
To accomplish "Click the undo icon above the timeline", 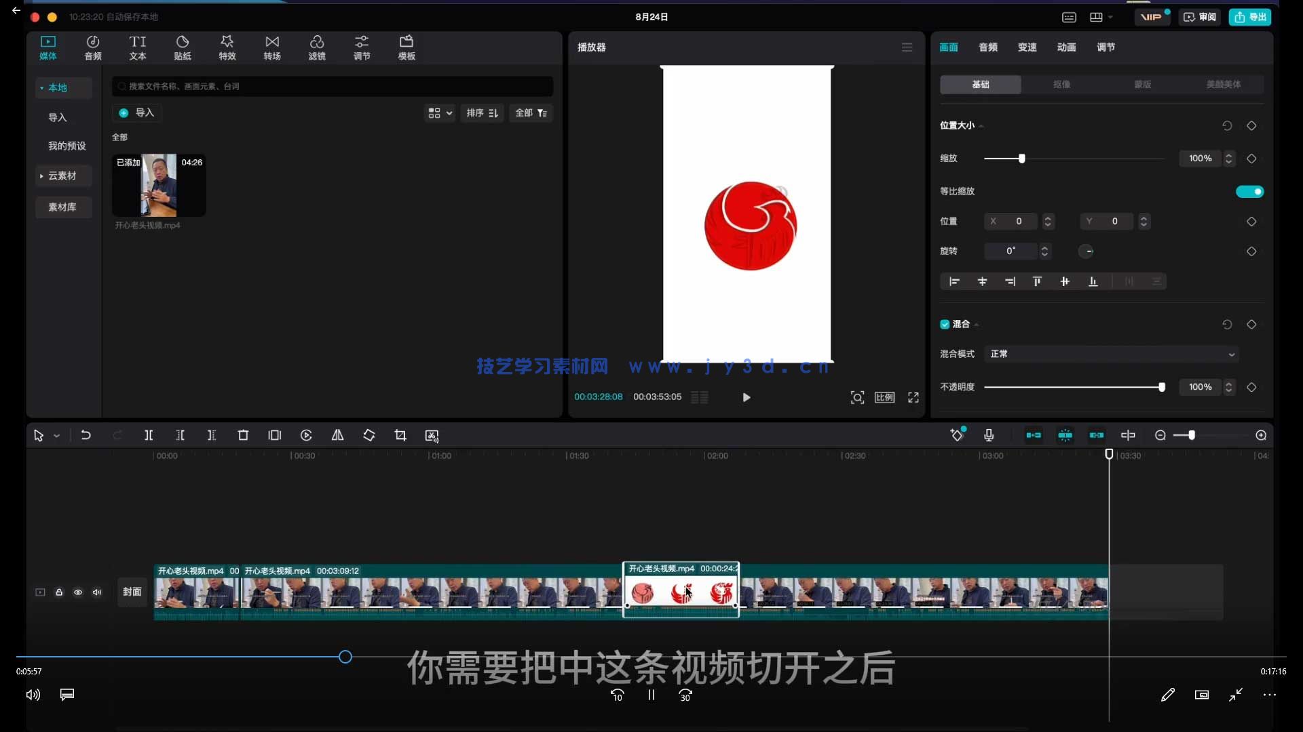I will point(86,435).
